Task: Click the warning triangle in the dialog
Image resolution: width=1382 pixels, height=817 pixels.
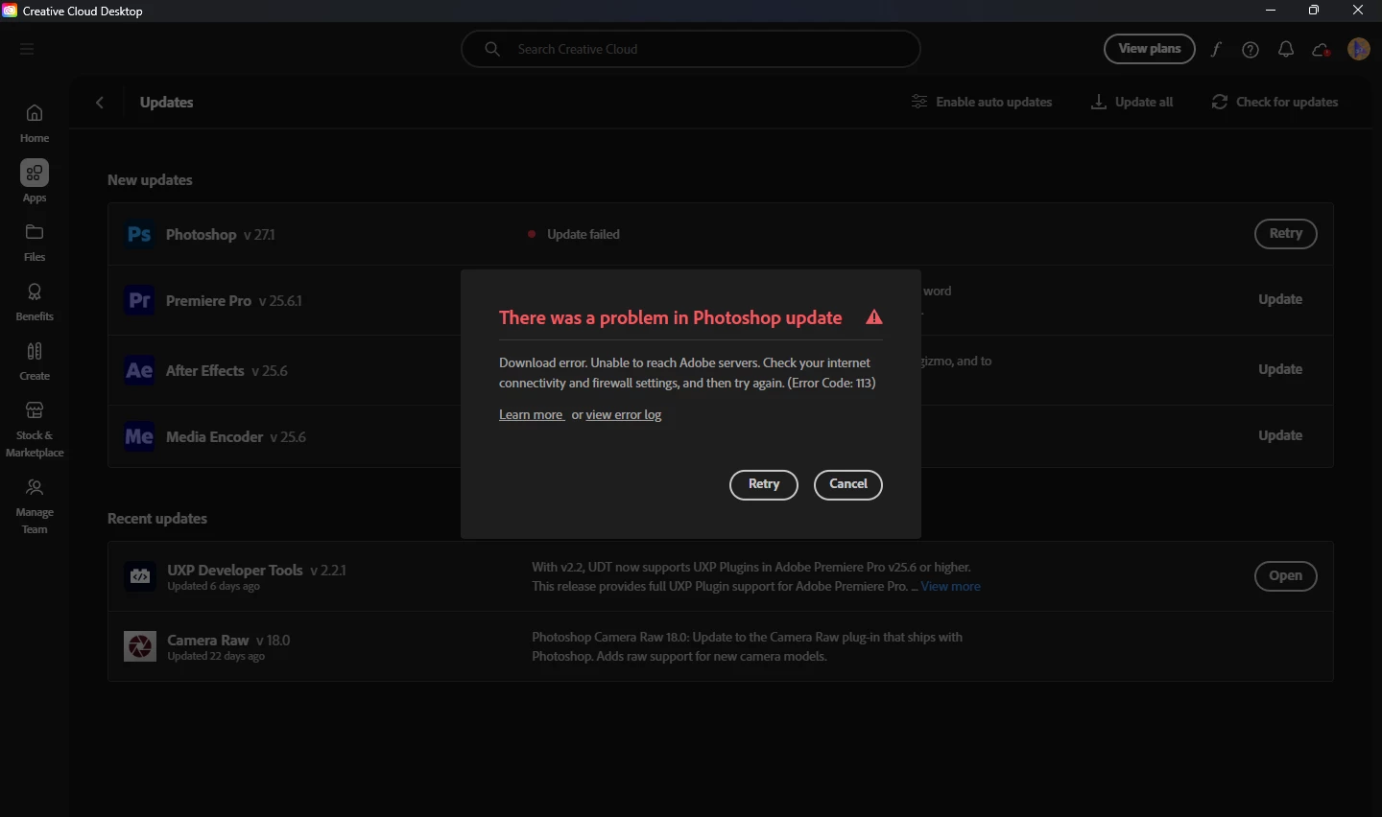Action: coord(873,317)
